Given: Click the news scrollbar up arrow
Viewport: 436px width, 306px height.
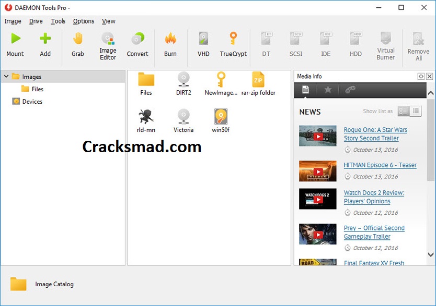Looking at the screenshot, I should [431, 93].
